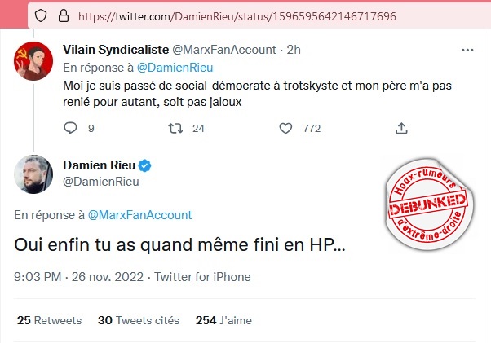Click the @MarxFanAccount mention link
Image resolution: width=491 pixels, height=343 pixels.
click(x=139, y=215)
